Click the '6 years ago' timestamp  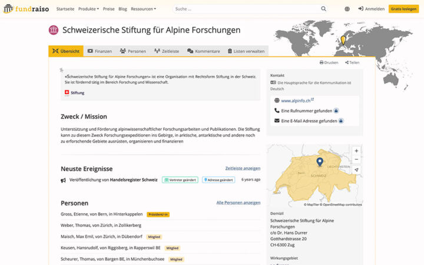(x=251, y=180)
